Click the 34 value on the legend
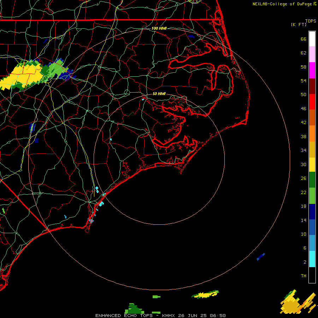Screen dimensions: 318x318 pos(304,151)
